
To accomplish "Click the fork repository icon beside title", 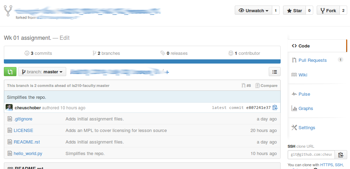I will [x=8, y=11].
